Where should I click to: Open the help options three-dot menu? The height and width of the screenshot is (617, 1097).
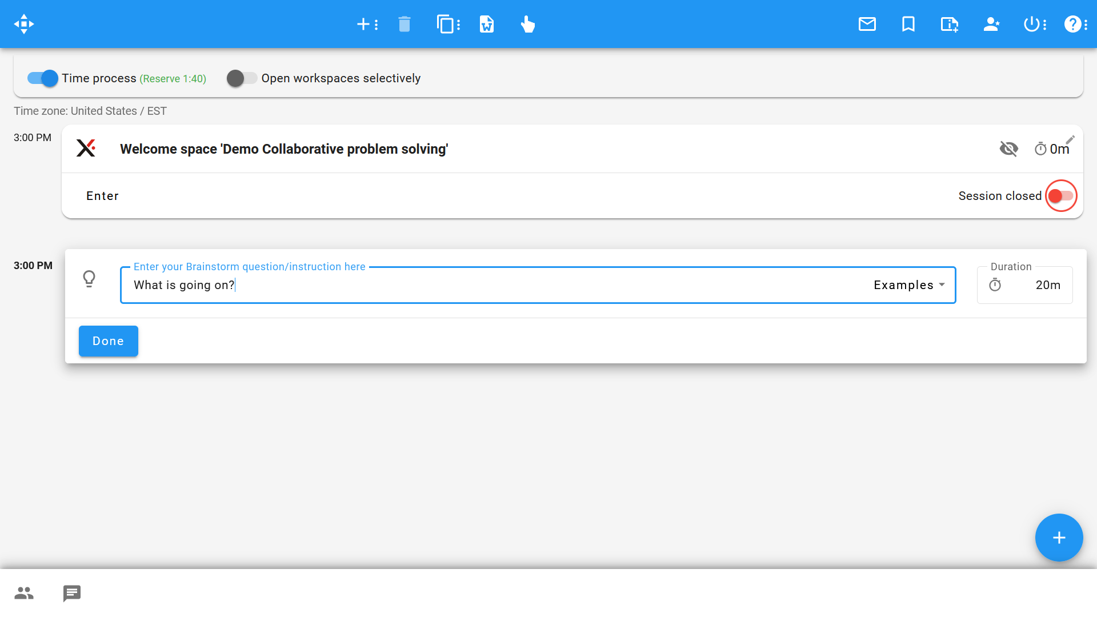1086,25
